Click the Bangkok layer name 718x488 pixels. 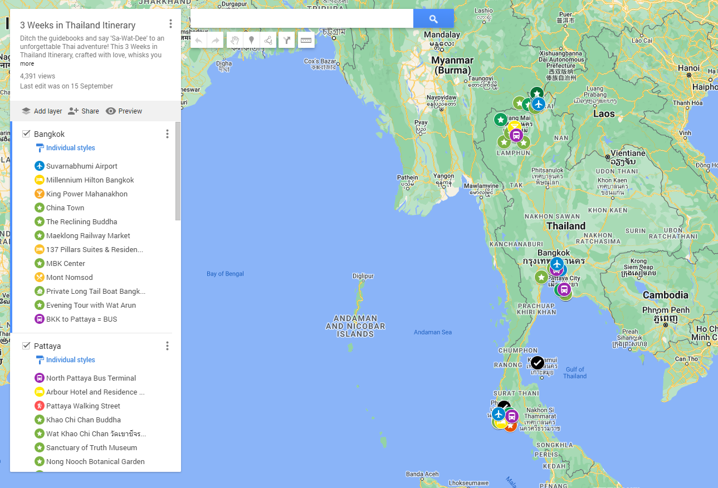(49, 134)
